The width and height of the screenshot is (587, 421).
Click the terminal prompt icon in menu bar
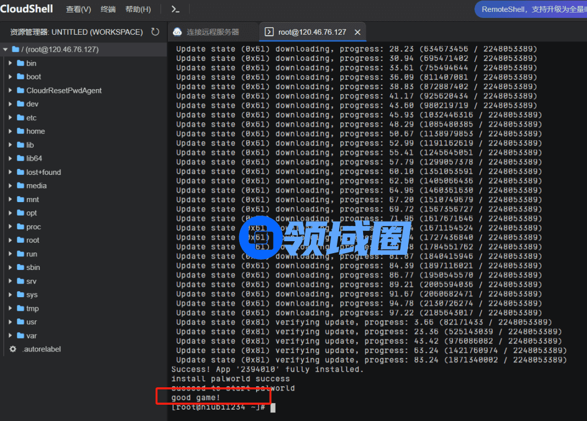(x=175, y=9)
